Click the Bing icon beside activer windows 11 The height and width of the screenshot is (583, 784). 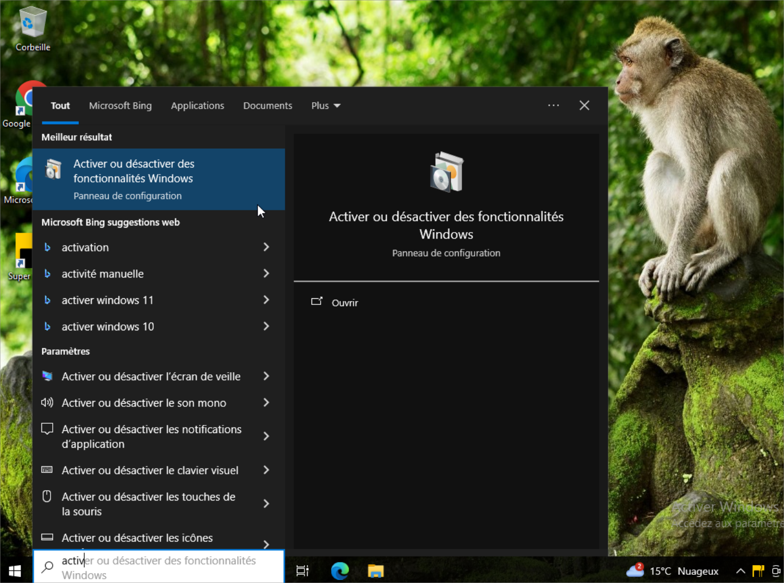(47, 300)
